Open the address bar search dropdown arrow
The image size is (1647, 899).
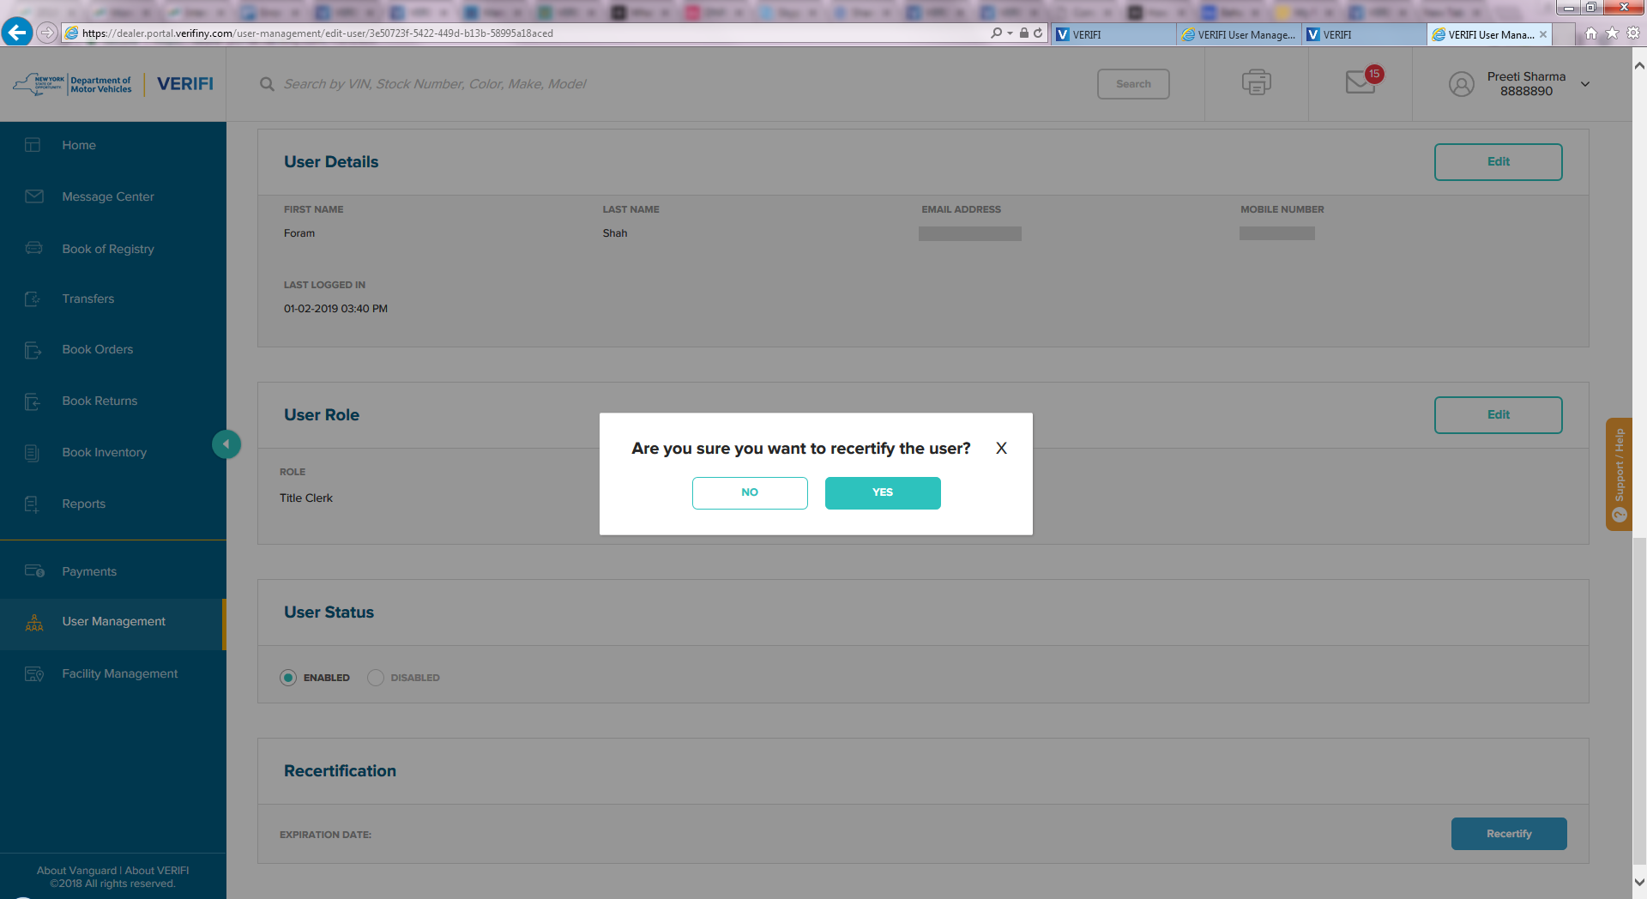pyautogui.click(x=1010, y=33)
